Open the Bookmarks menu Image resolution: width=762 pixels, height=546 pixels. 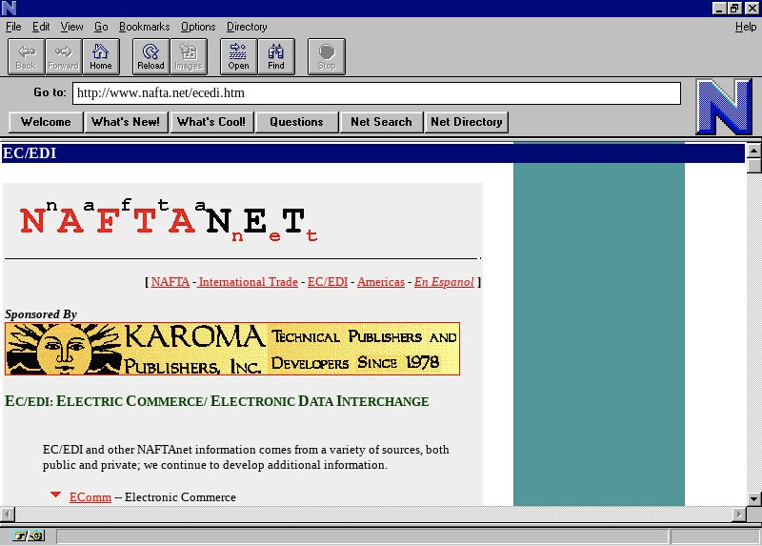[x=143, y=27]
